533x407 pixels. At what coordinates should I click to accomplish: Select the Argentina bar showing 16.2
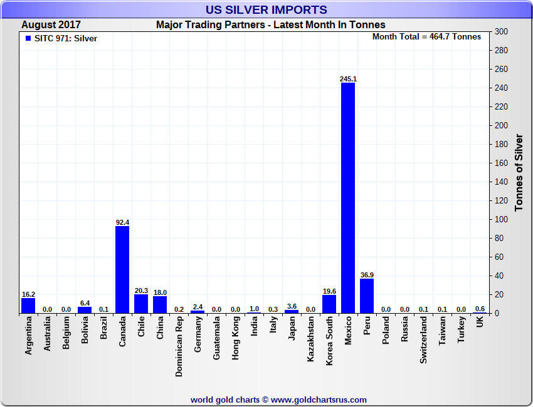[x=28, y=306]
